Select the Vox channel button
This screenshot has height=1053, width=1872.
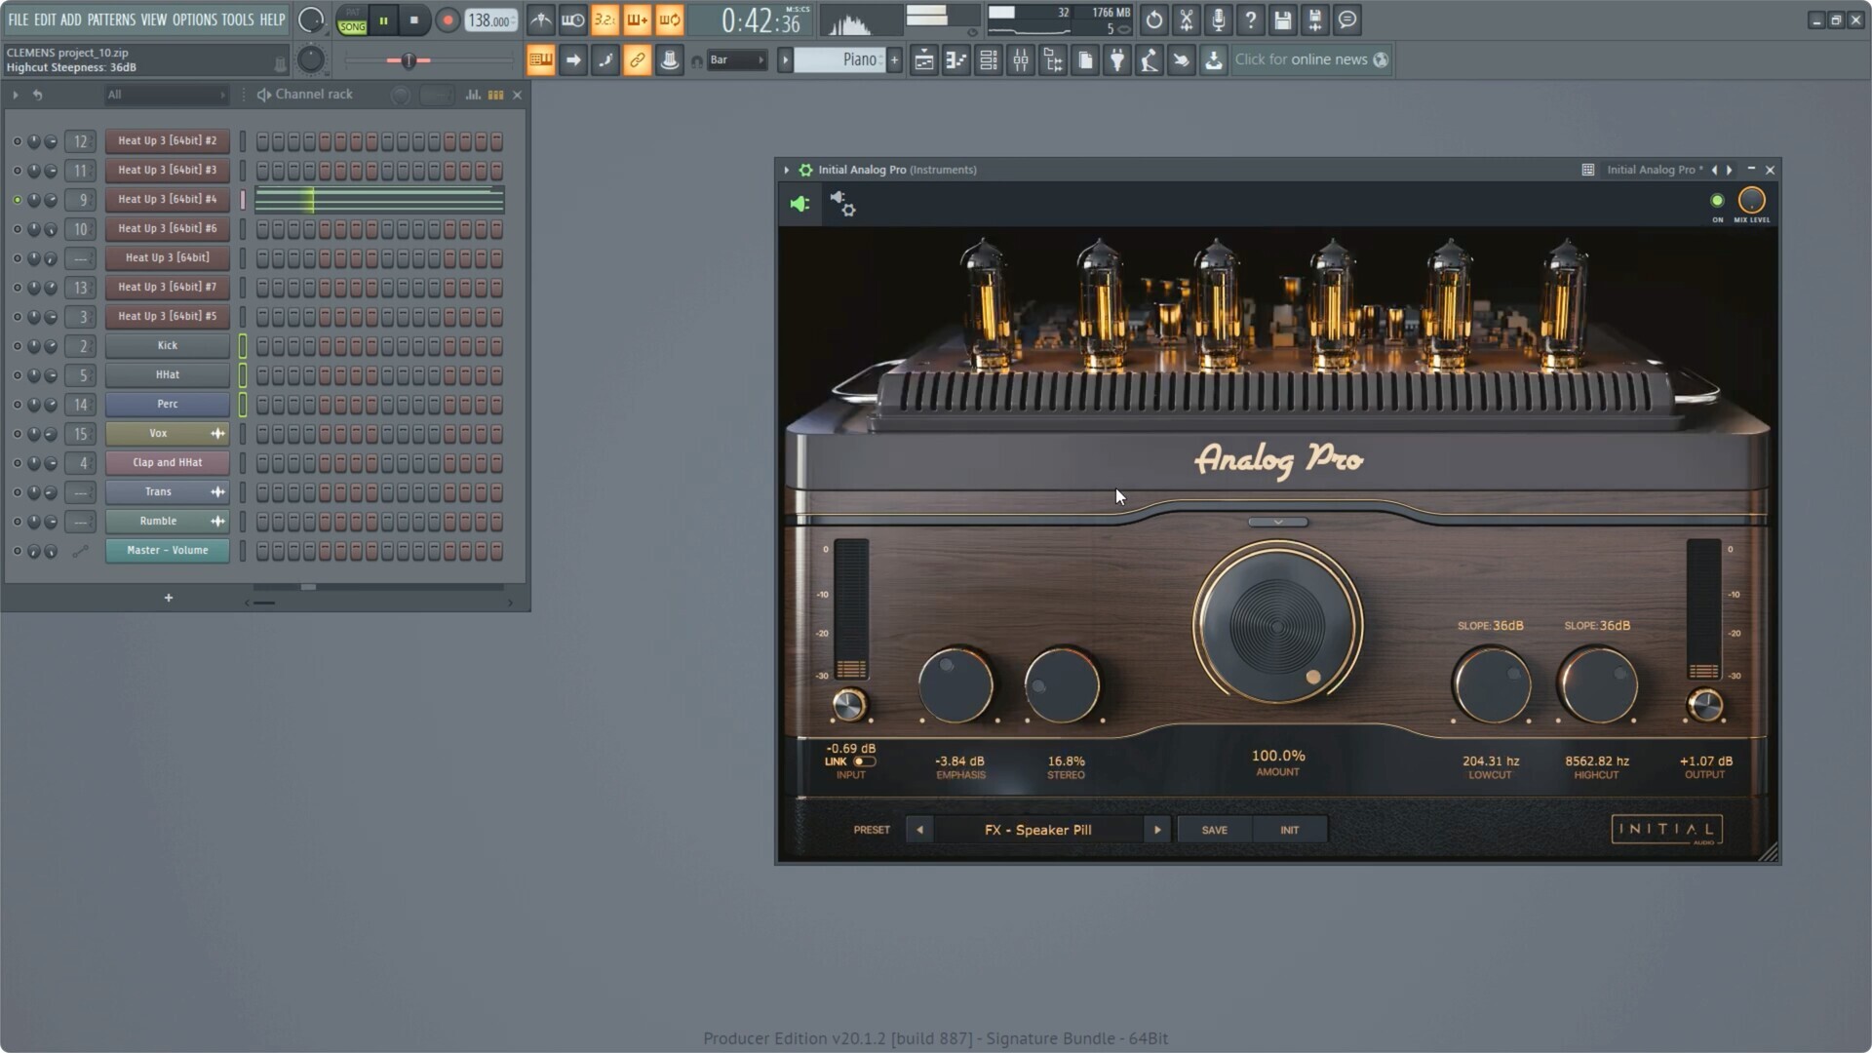click(x=168, y=434)
